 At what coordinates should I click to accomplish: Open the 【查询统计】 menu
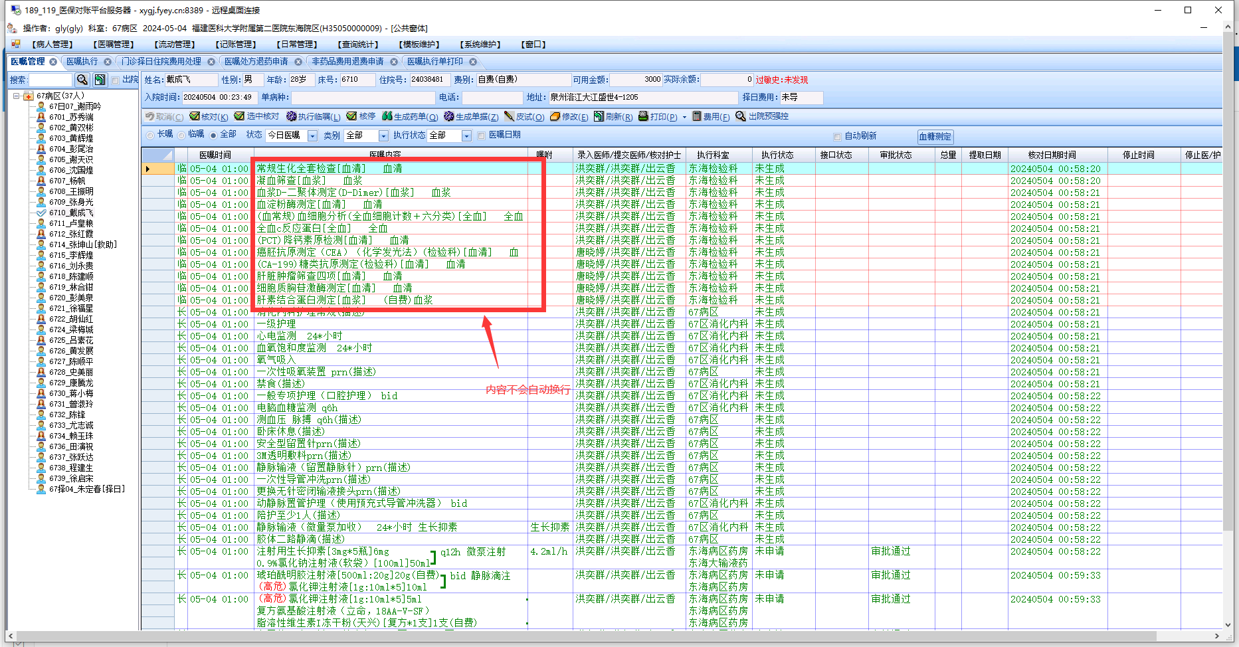[358, 45]
